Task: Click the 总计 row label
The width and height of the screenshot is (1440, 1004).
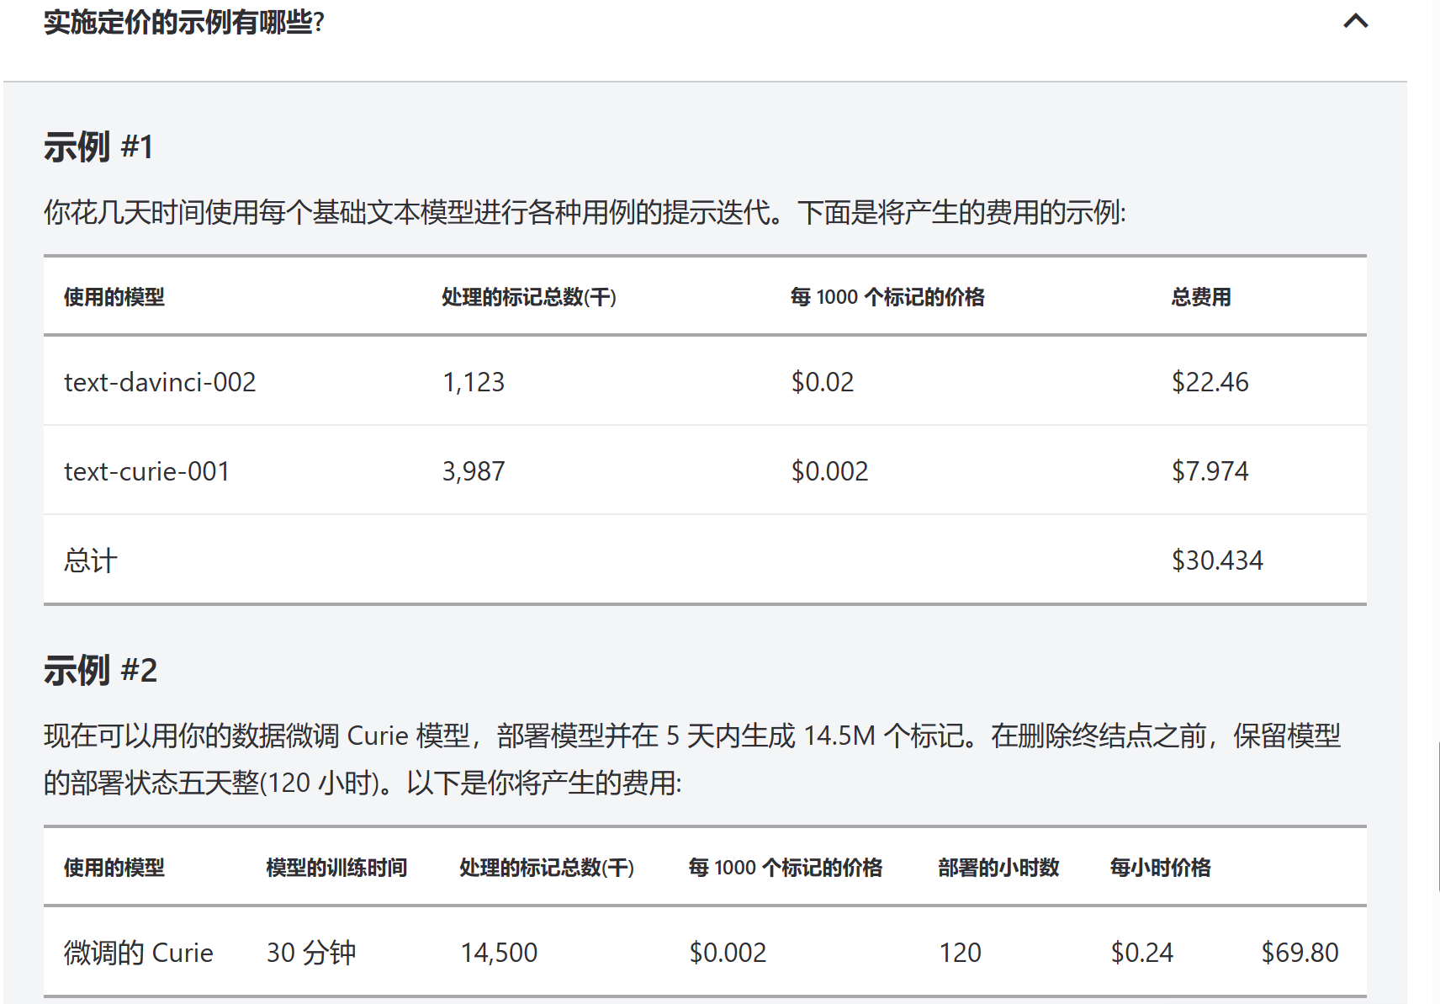Action: tap(91, 560)
